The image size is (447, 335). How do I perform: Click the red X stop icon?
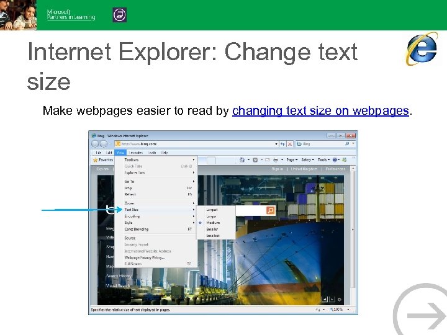290,144
